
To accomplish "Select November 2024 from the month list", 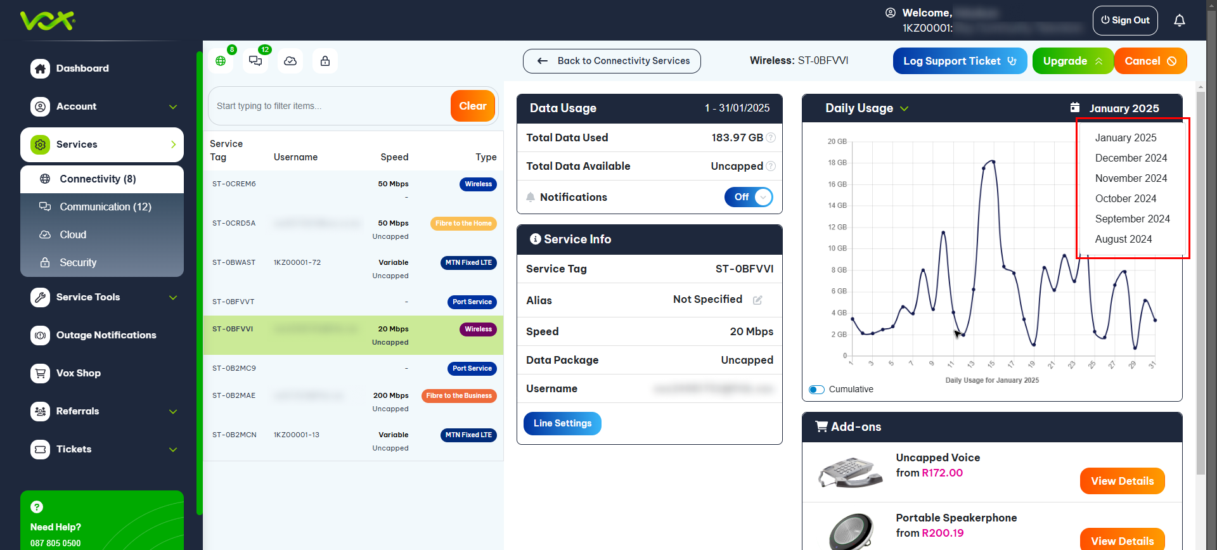I will click(x=1131, y=179).
